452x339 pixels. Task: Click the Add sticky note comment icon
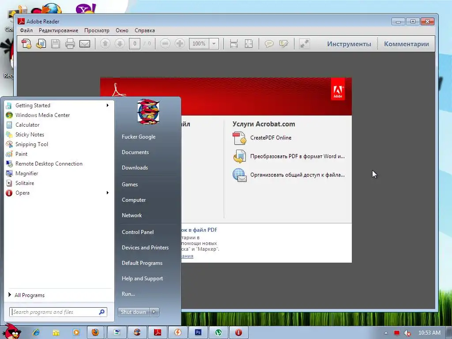click(269, 44)
